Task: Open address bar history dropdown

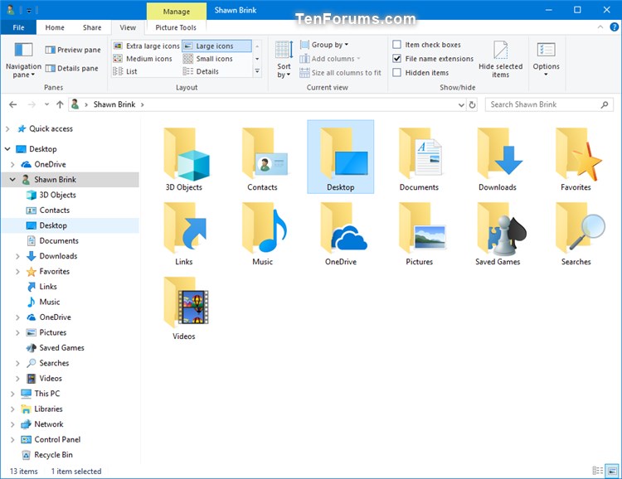Action: pyautogui.click(x=461, y=104)
